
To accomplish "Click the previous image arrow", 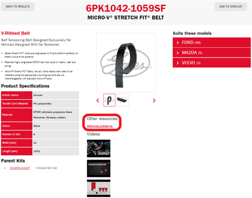I will coord(97,100).
